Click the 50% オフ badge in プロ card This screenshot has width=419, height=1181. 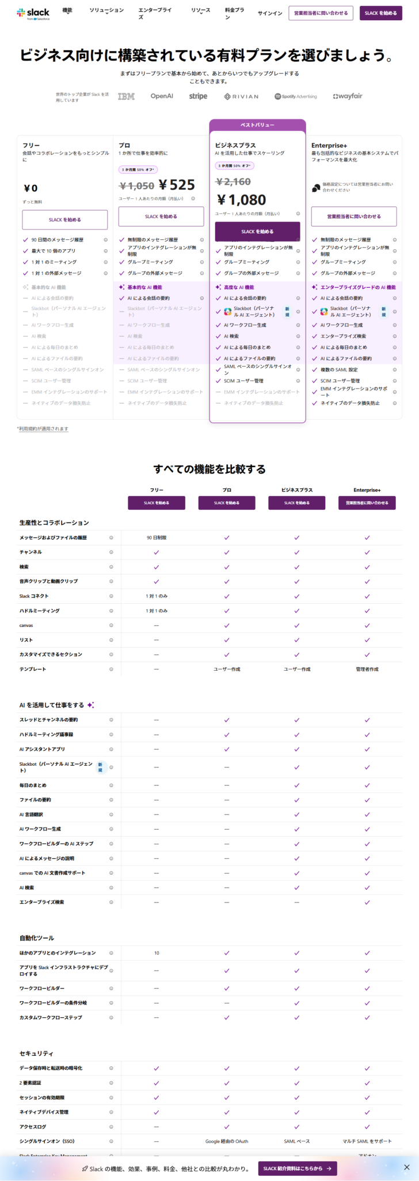coord(138,170)
